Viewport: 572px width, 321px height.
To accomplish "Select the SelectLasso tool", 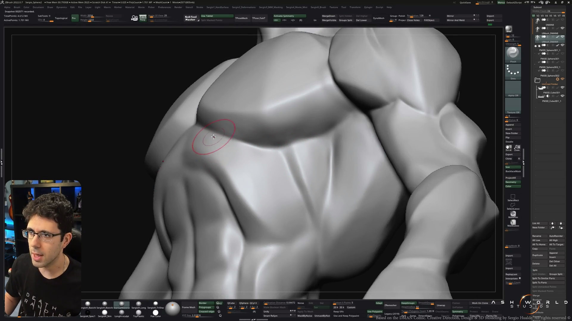I will (x=513, y=205).
